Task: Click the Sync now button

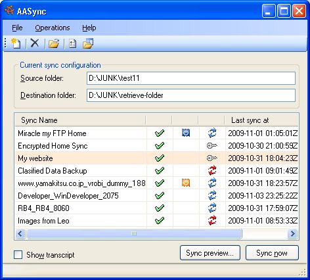Action: click(x=272, y=253)
